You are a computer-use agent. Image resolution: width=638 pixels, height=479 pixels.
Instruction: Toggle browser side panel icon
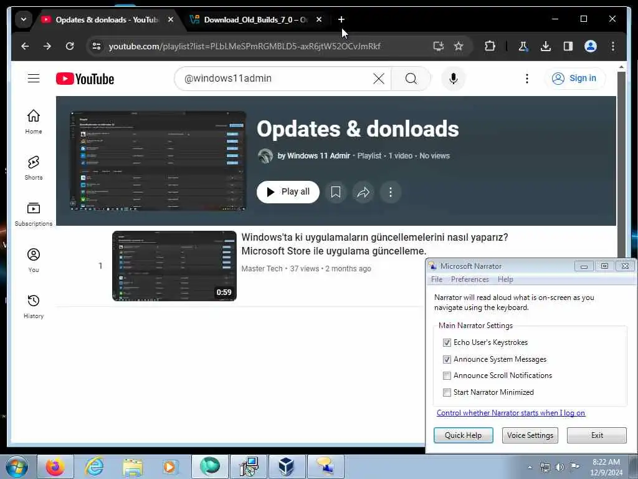[568, 46]
